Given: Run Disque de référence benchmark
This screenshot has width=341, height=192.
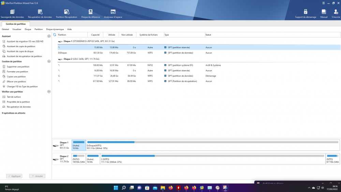Looking at the screenshot, I should coord(90,12).
